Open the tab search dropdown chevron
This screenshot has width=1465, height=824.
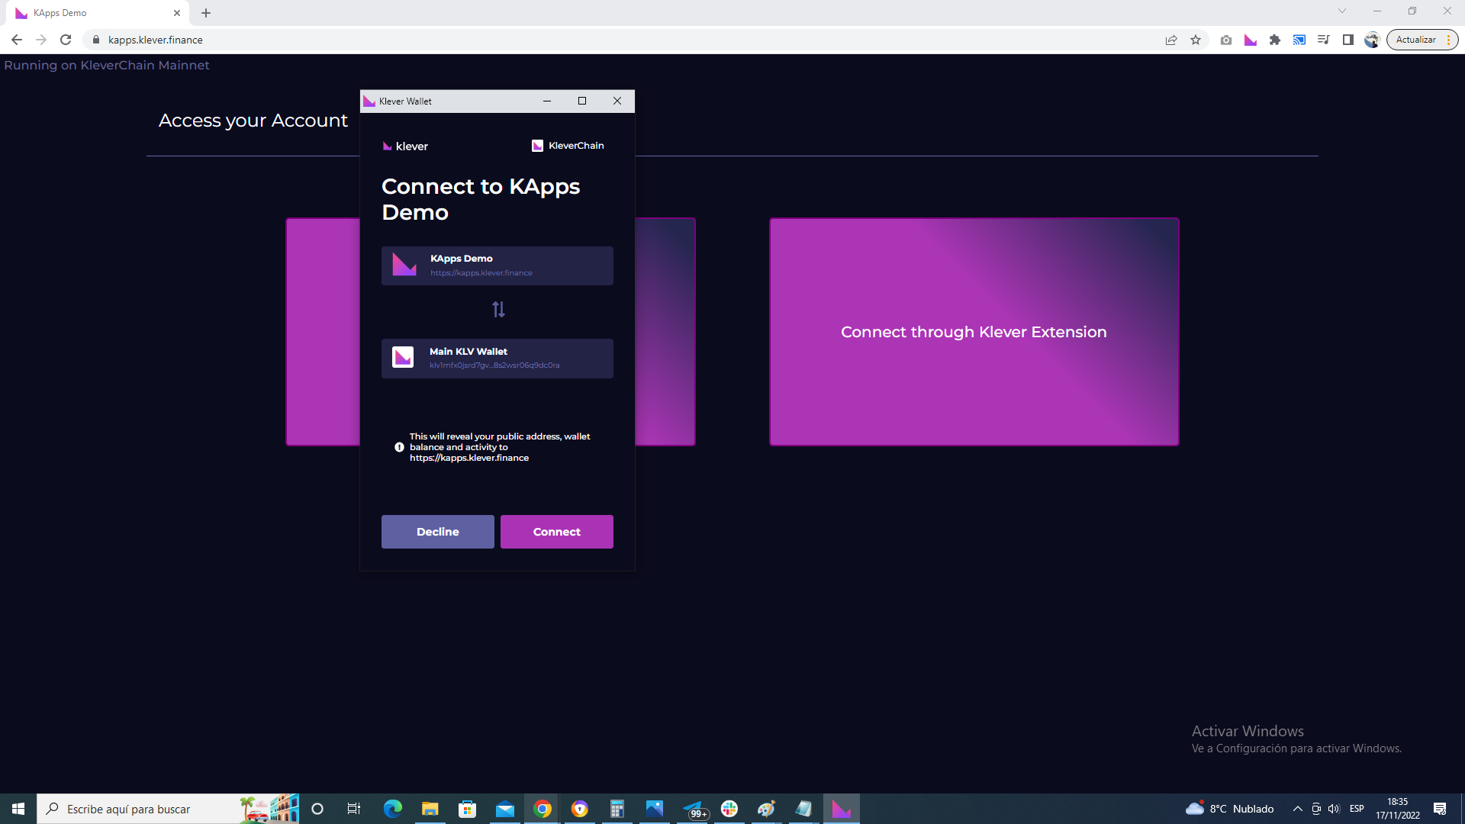coord(1342,11)
